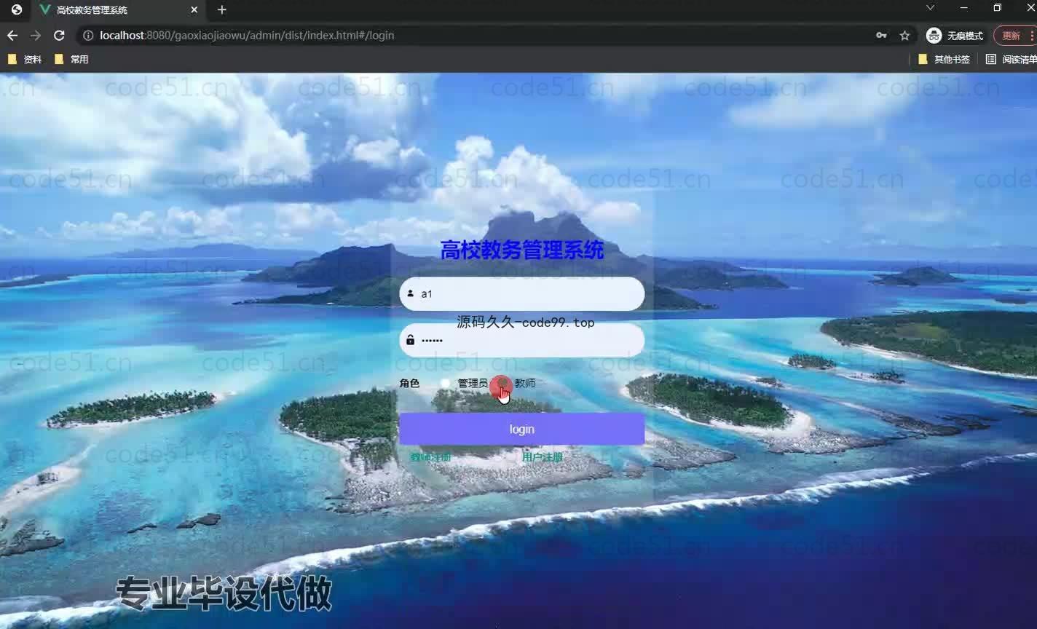The height and width of the screenshot is (629, 1037).
Task: Reload the page with refresh icon
Action: [x=59, y=35]
